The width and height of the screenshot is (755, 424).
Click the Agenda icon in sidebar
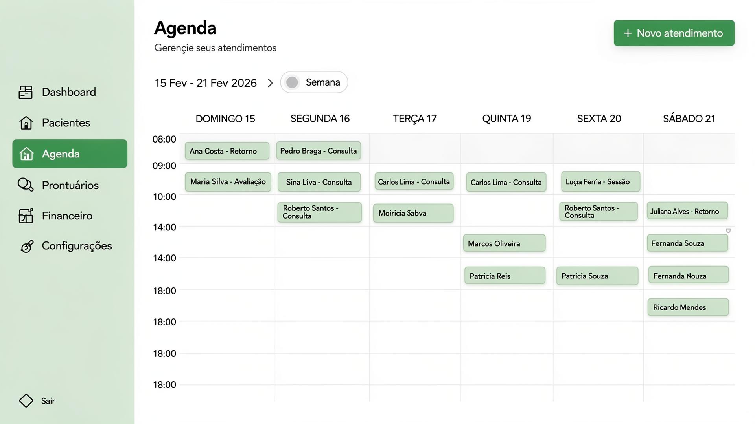click(26, 154)
